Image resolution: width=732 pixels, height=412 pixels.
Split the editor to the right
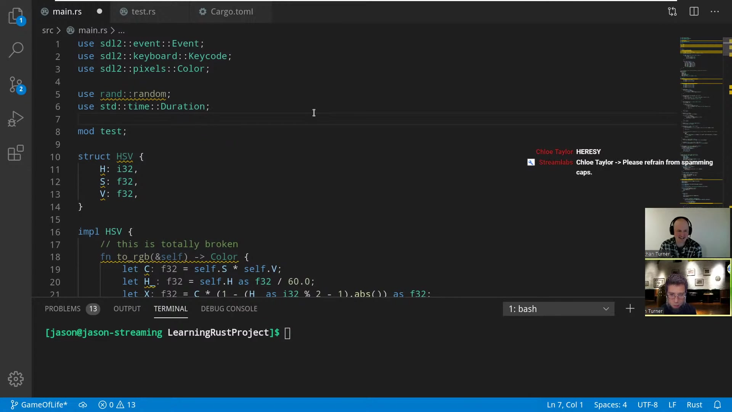(x=694, y=11)
